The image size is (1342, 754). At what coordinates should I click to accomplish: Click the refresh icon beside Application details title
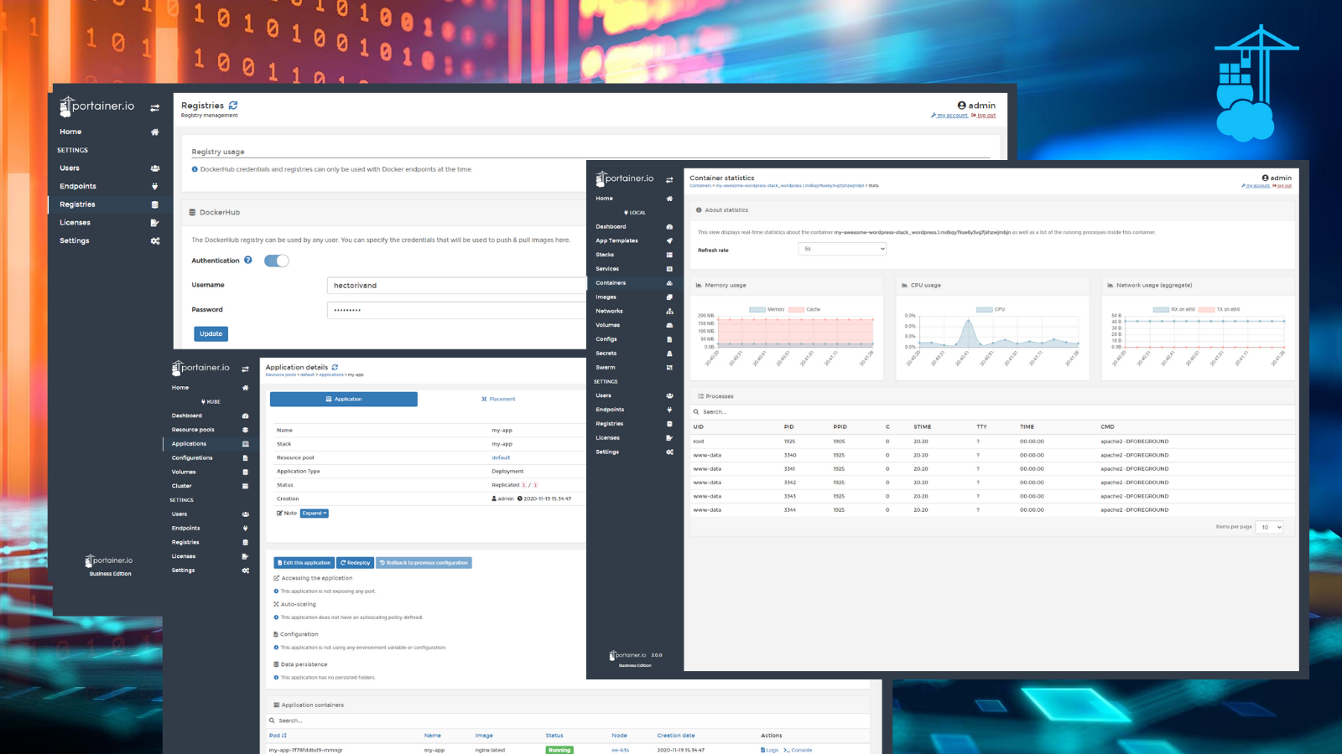(x=335, y=367)
